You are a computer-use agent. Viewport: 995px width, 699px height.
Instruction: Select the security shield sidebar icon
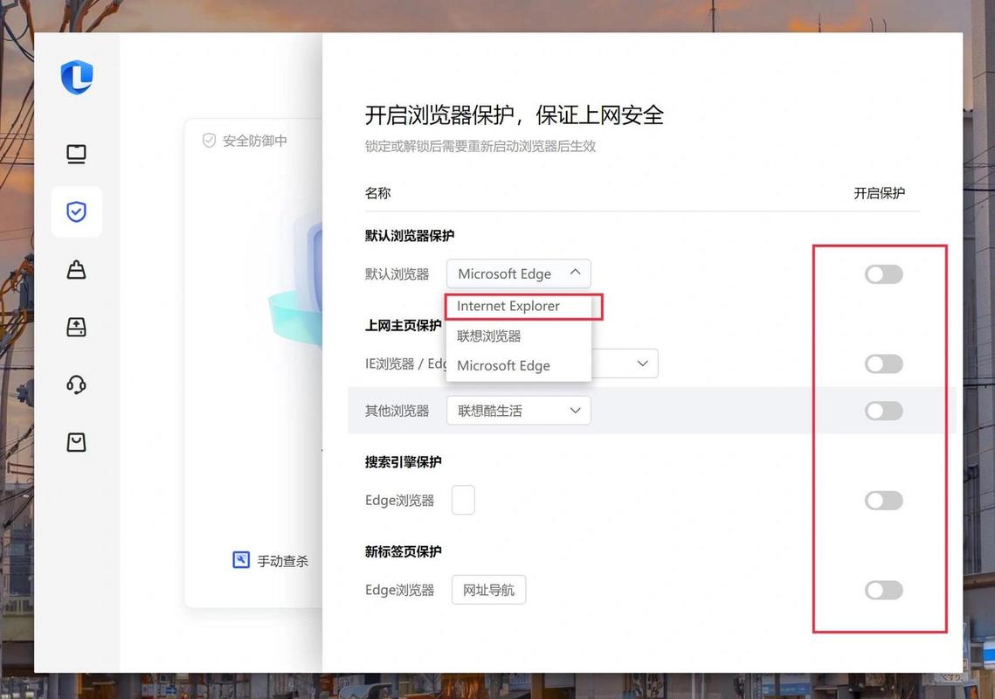pyautogui.click(x=76, y=211)
